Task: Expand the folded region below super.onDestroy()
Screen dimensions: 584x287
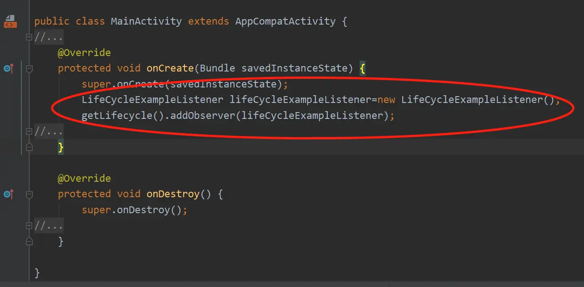Action: point(29,225)
